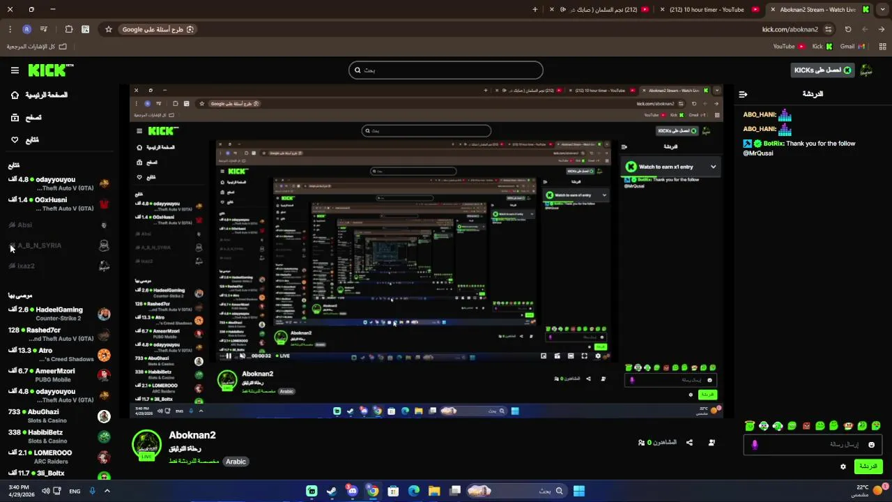Open AmeerMzori PUBG Mobile channel

(59, 375)
